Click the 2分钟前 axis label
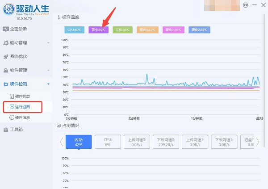The image size is (268, 189). click(x=134, y=118)
